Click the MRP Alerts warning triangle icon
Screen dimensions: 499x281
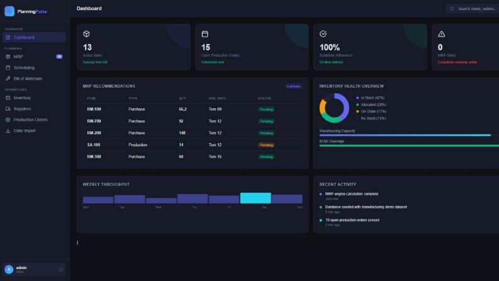(441, 34)
